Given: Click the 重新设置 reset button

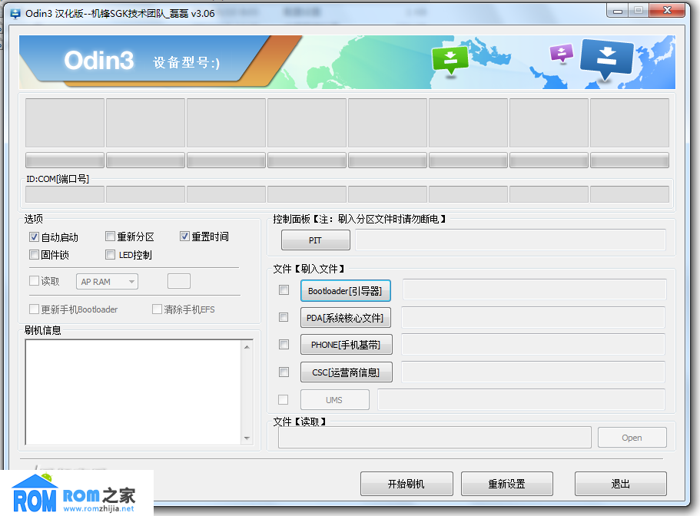Looking at the screenshot, I should pos(507,484).
